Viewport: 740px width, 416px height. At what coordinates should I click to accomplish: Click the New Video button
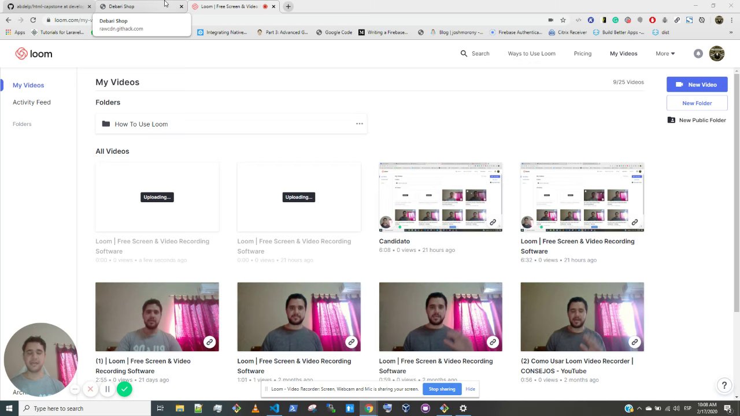point(697,84)
